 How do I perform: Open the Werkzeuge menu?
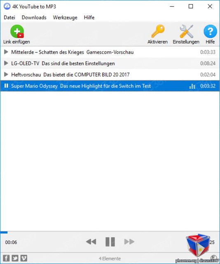[x=65, y=17]
